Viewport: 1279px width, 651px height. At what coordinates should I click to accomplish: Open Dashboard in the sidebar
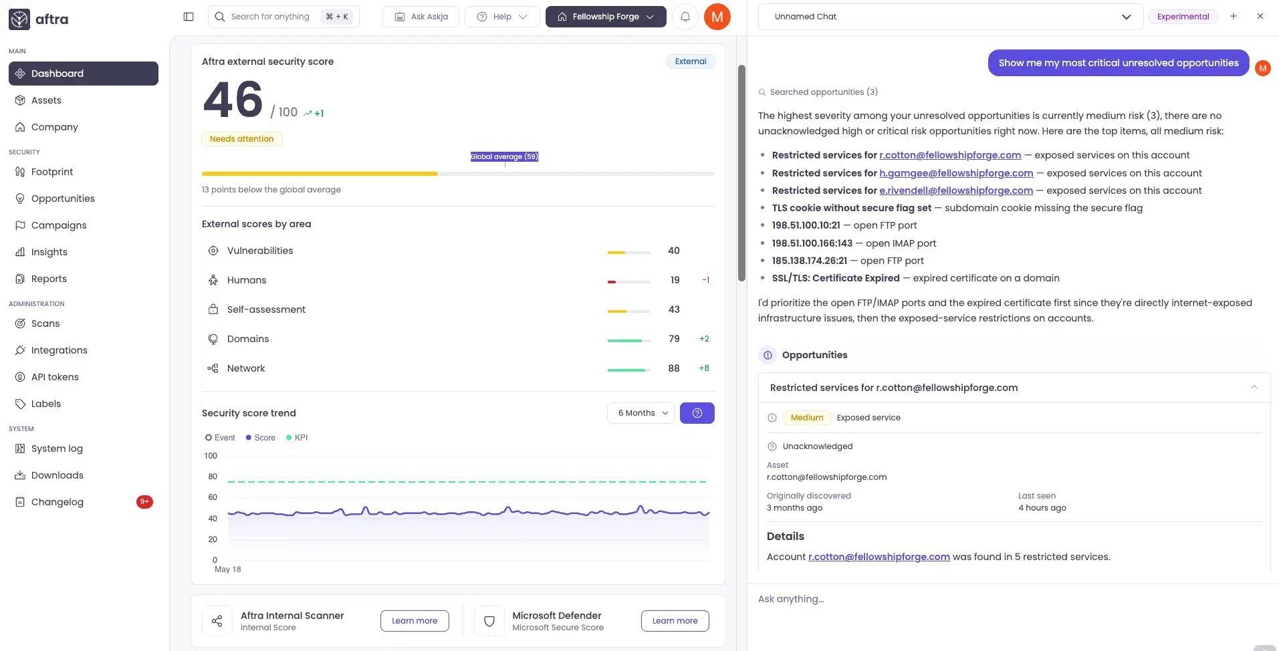84,74
